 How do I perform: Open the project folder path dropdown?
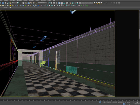click(87, 3)
